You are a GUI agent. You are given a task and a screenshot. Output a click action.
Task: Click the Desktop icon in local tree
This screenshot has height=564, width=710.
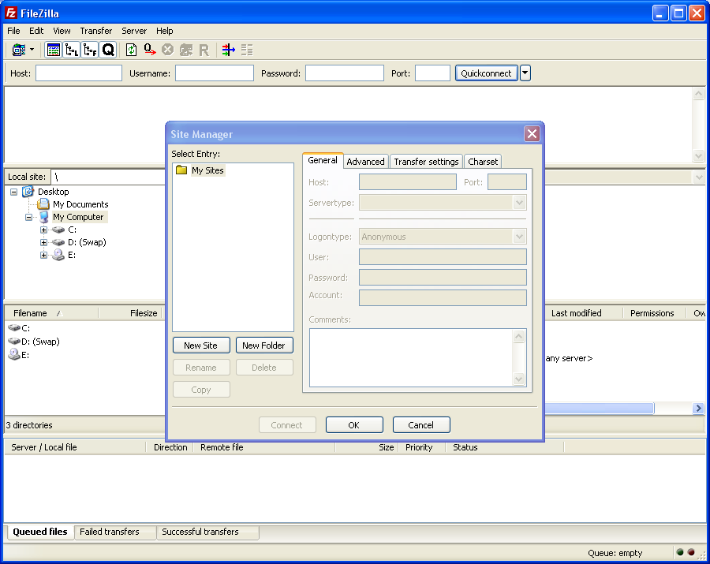(28, 192)
